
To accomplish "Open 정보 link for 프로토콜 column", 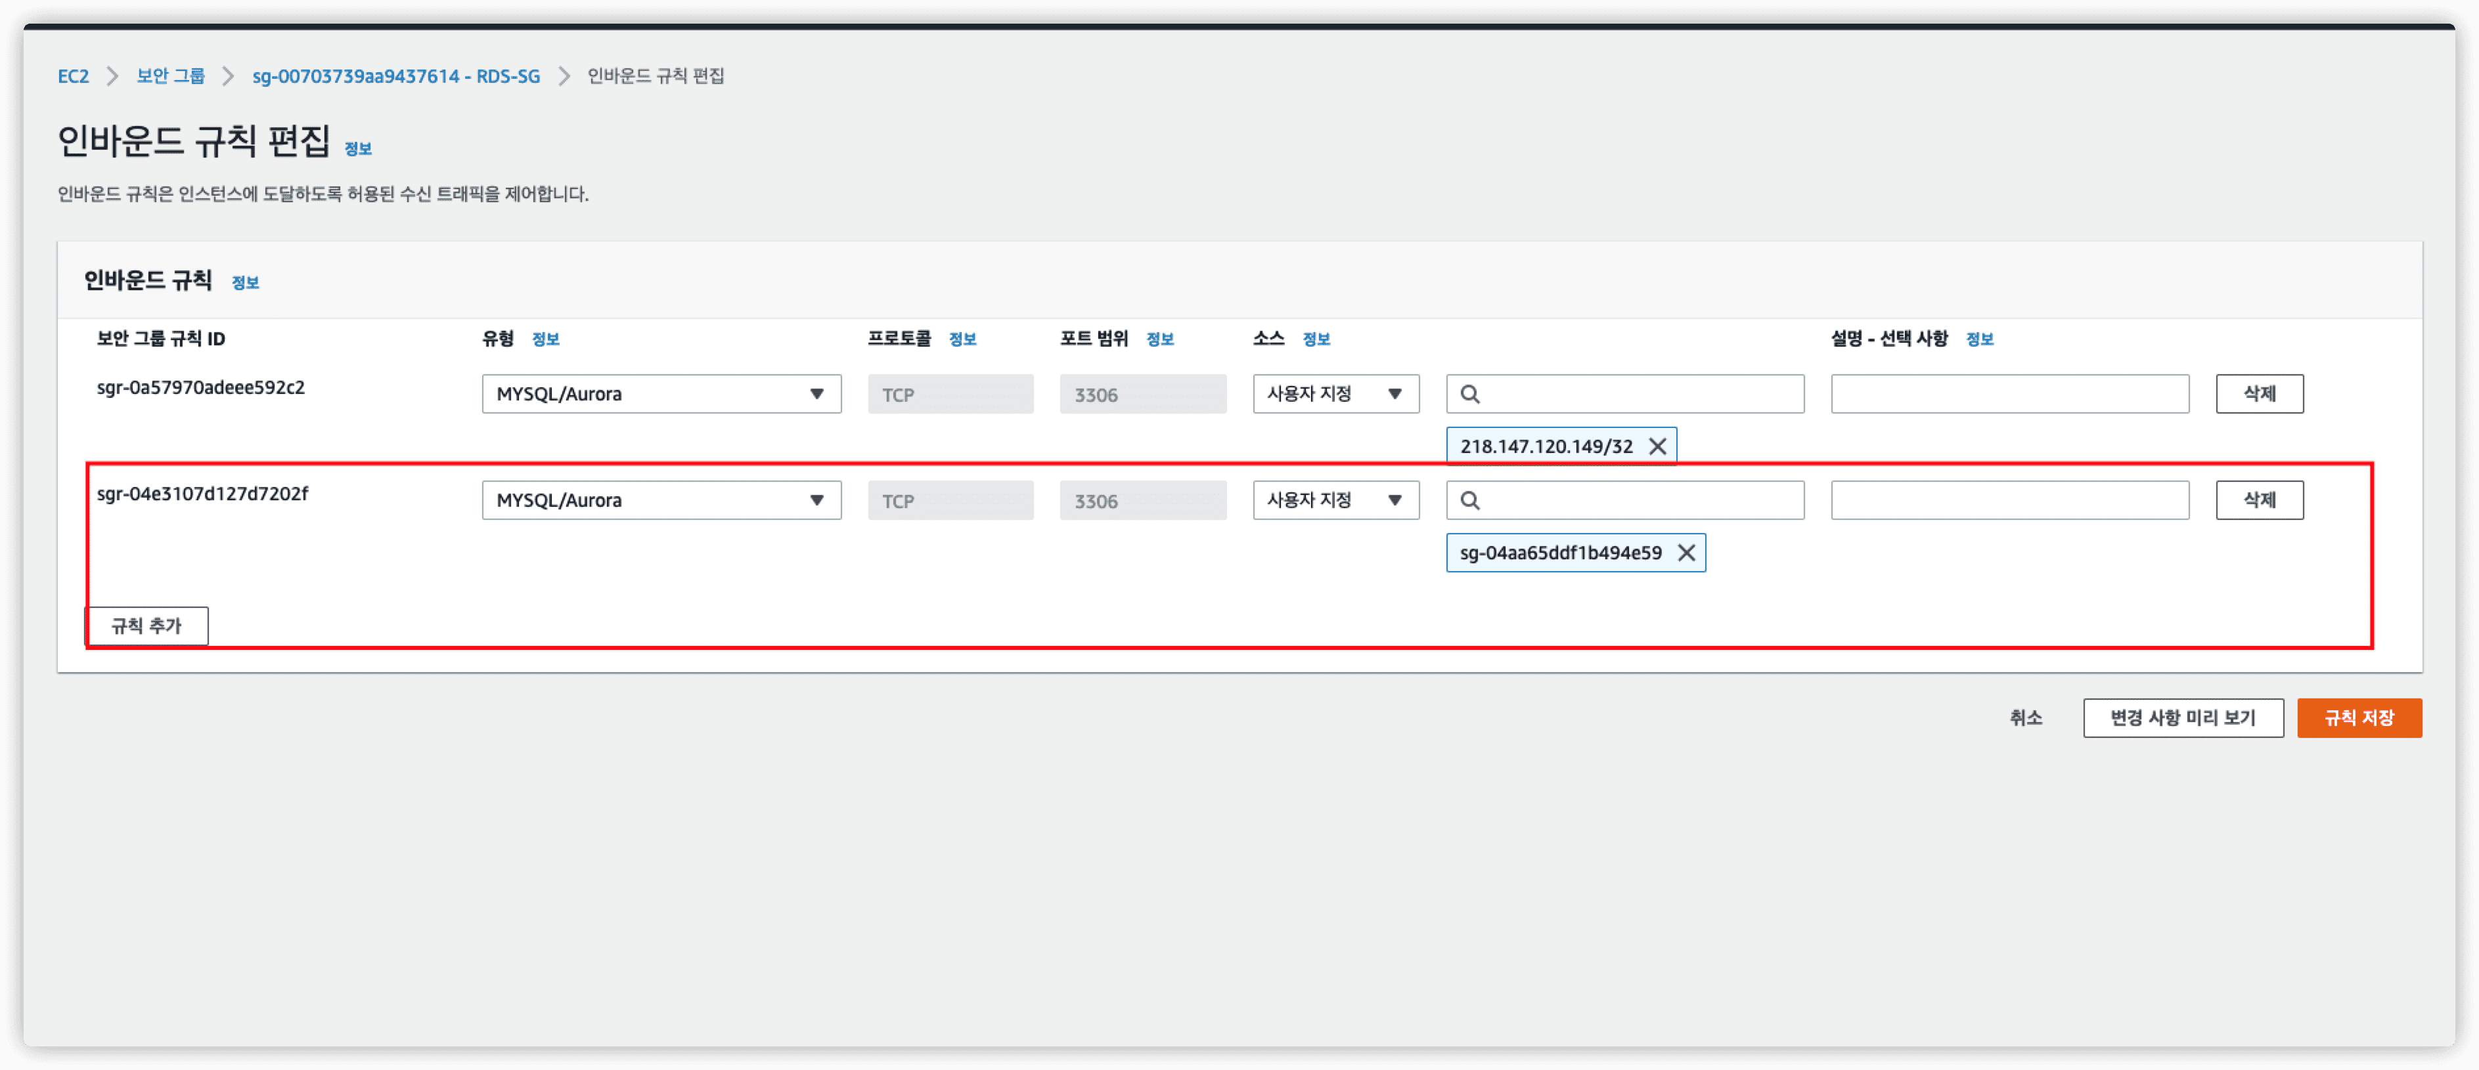I will click(x=962, y=339).
